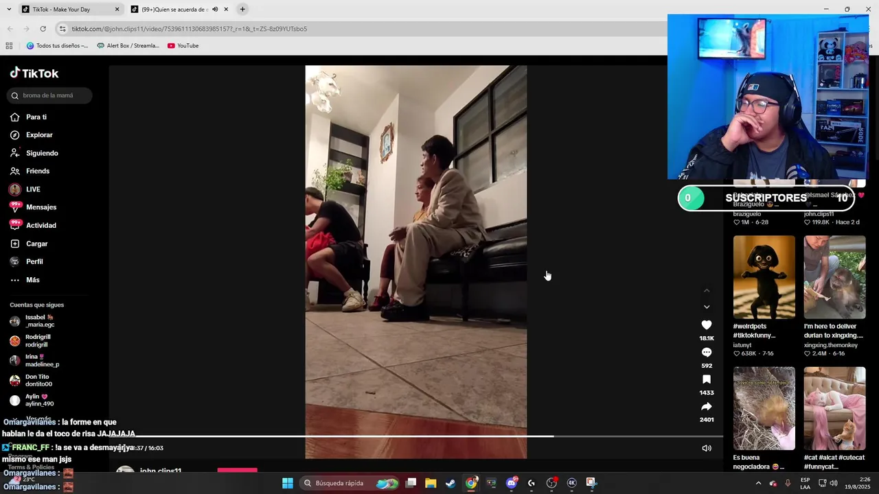Open Chrome from taskbar
This screenshot has width=879, height=494.
[471, 483]
